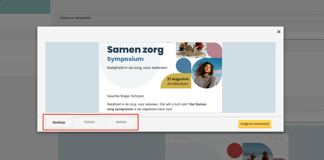Remove the Afbeelding block with its X icon
The width and height of the screenshot is (324, 160).
[x=282, y=138]
